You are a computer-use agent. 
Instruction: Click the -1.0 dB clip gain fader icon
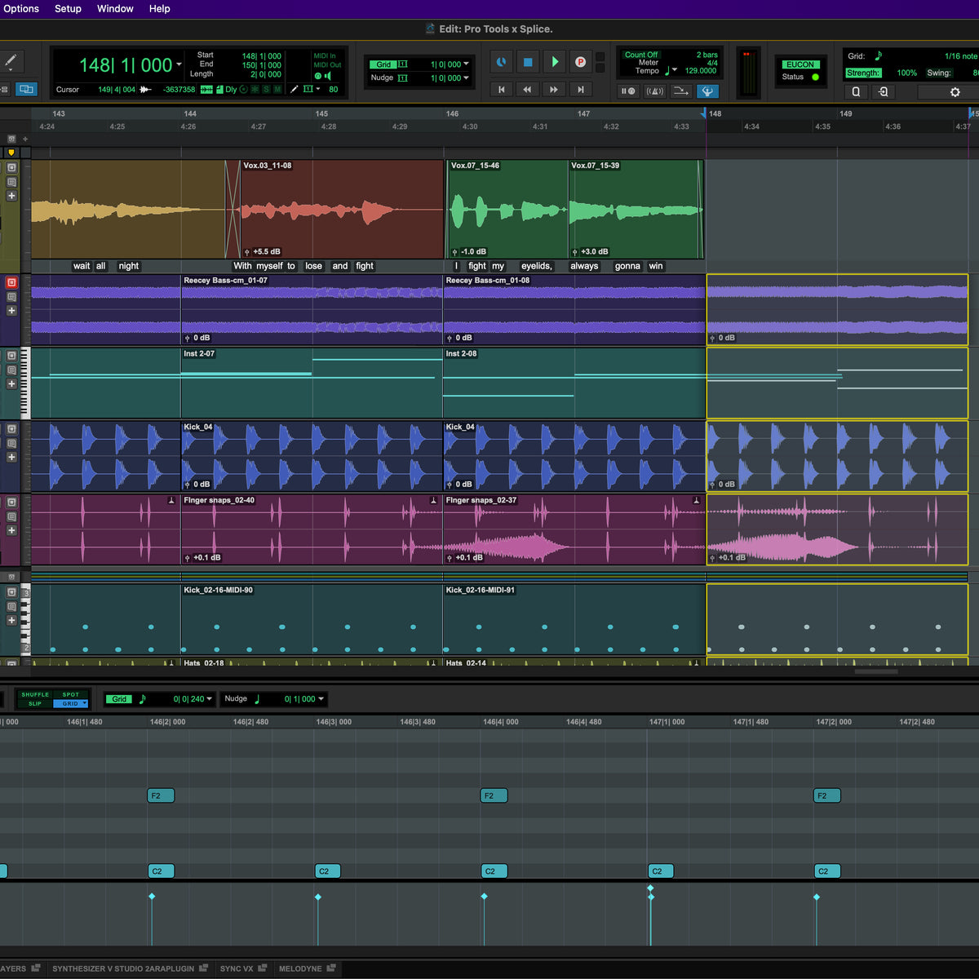454,252
